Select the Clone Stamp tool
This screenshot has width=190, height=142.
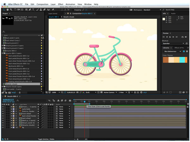[x=41, y=10]
